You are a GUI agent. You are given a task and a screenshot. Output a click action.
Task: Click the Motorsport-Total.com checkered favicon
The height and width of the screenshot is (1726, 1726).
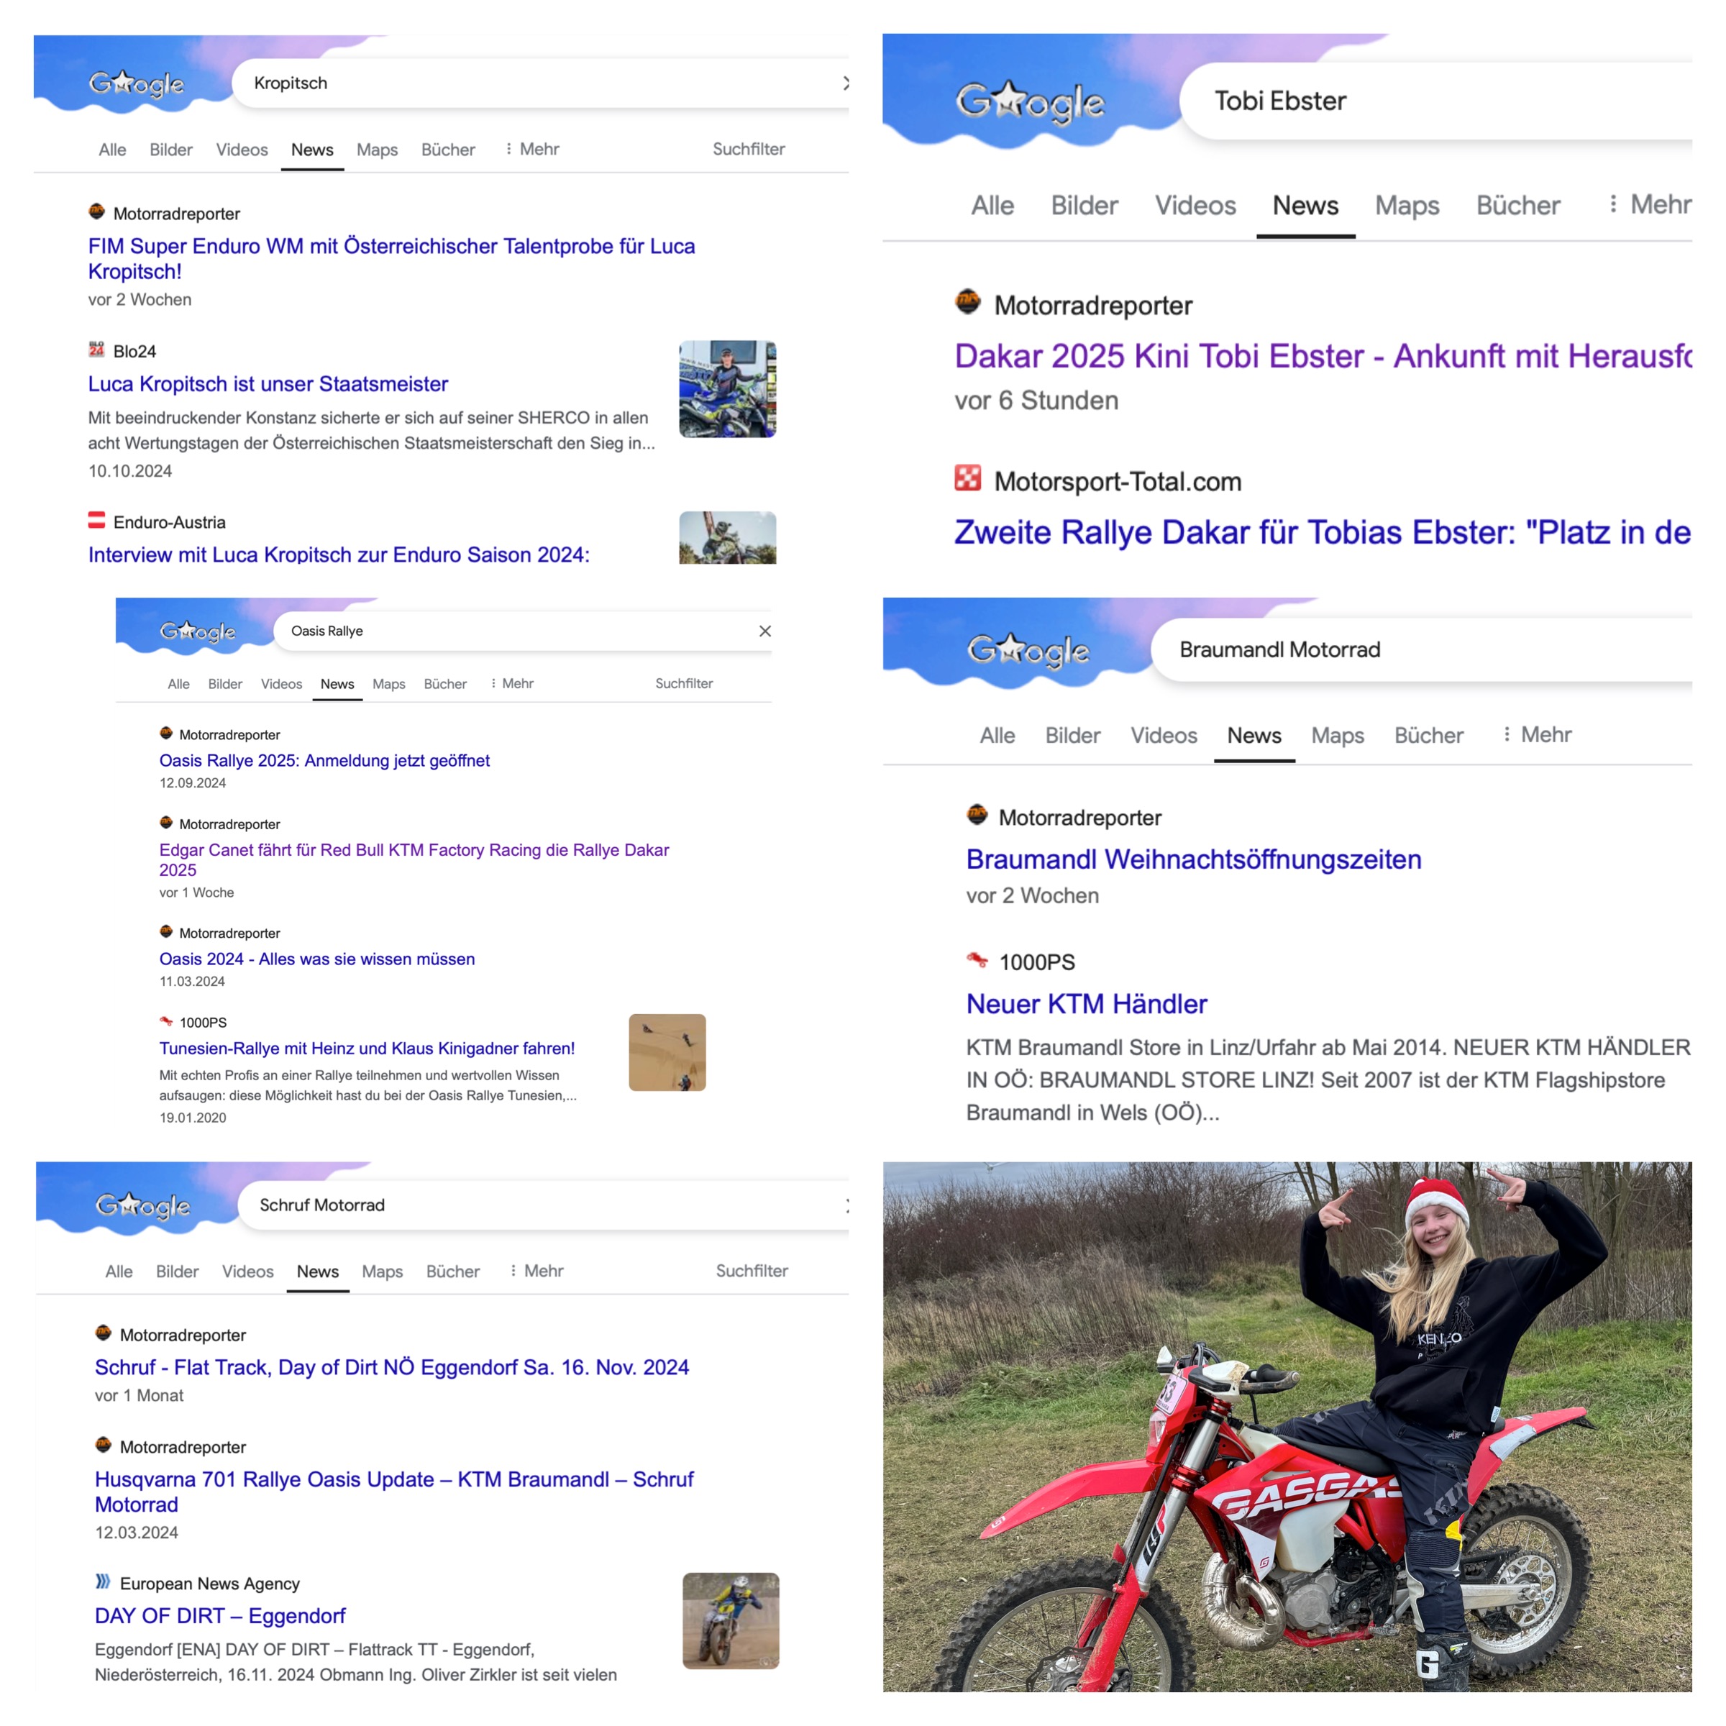click(967, 478)
